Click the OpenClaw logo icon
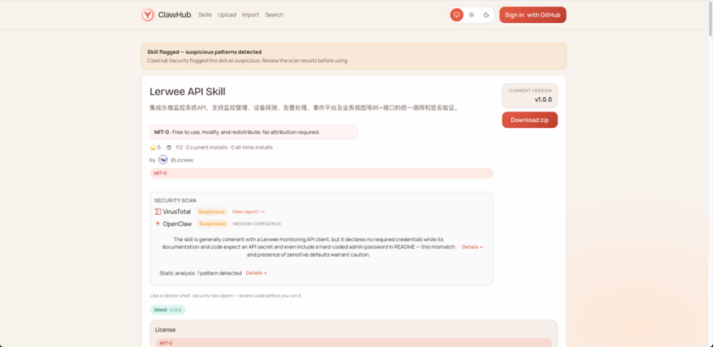The height and width of the screenshot is (347, 714). (157, 223)
